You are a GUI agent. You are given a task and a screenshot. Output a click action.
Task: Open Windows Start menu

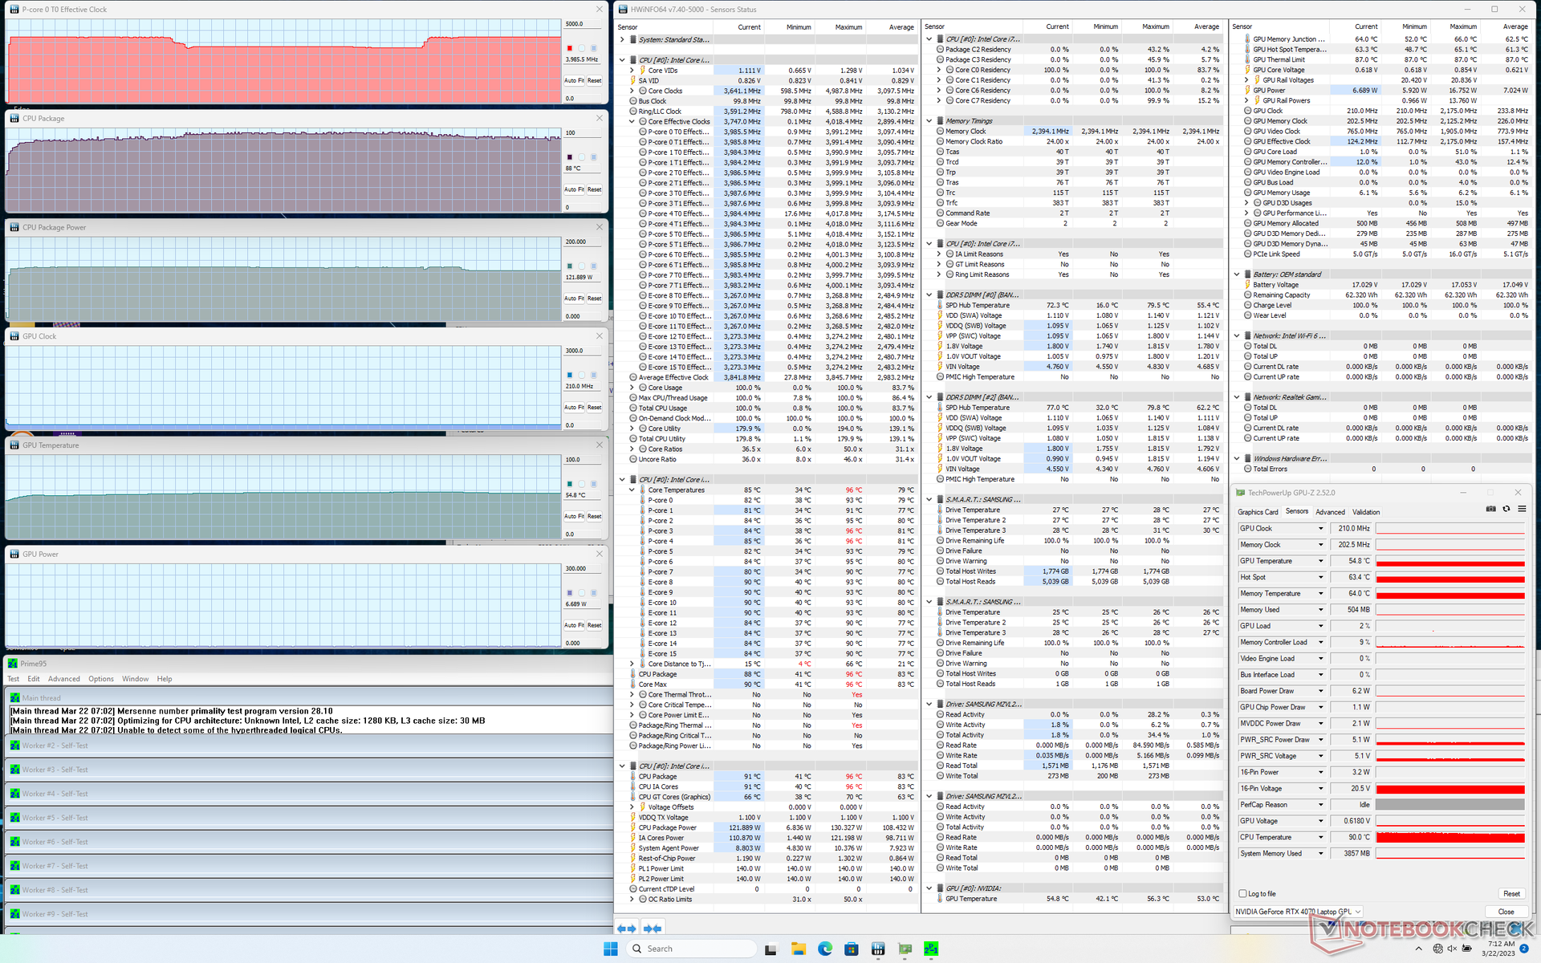click(610, 949)
